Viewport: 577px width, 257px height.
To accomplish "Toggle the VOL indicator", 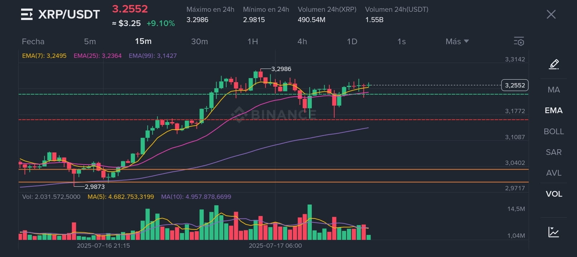I will click(554, 194).
